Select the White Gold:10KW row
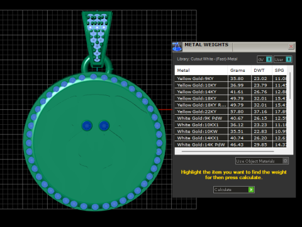Image resolution: width=302 pixels, height=227 pixels. click(230, 131)
